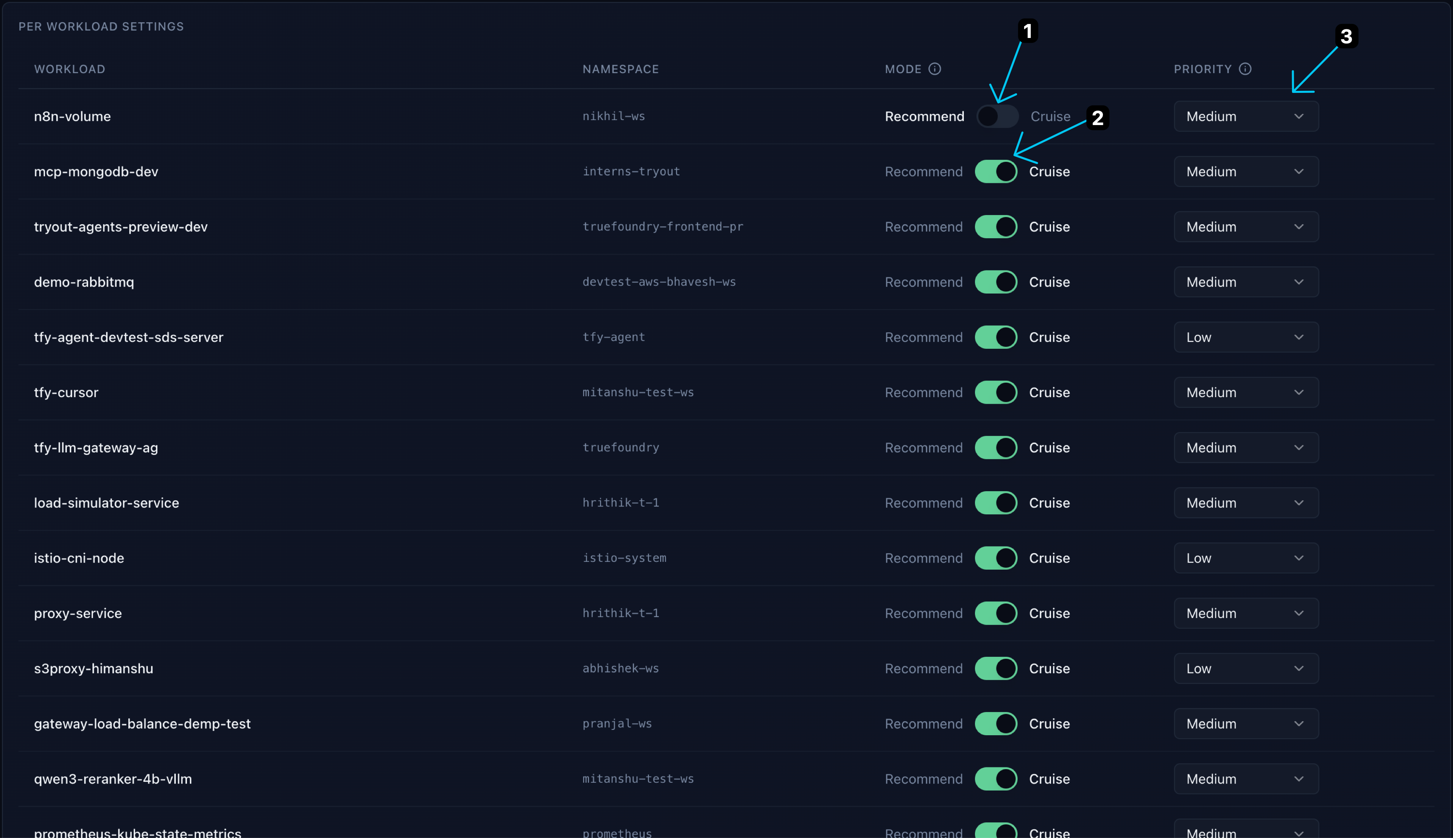Viewport: 1453px width, 838px height.
Task: Click the MODE column info icon
Action: [x=935, y=69]
